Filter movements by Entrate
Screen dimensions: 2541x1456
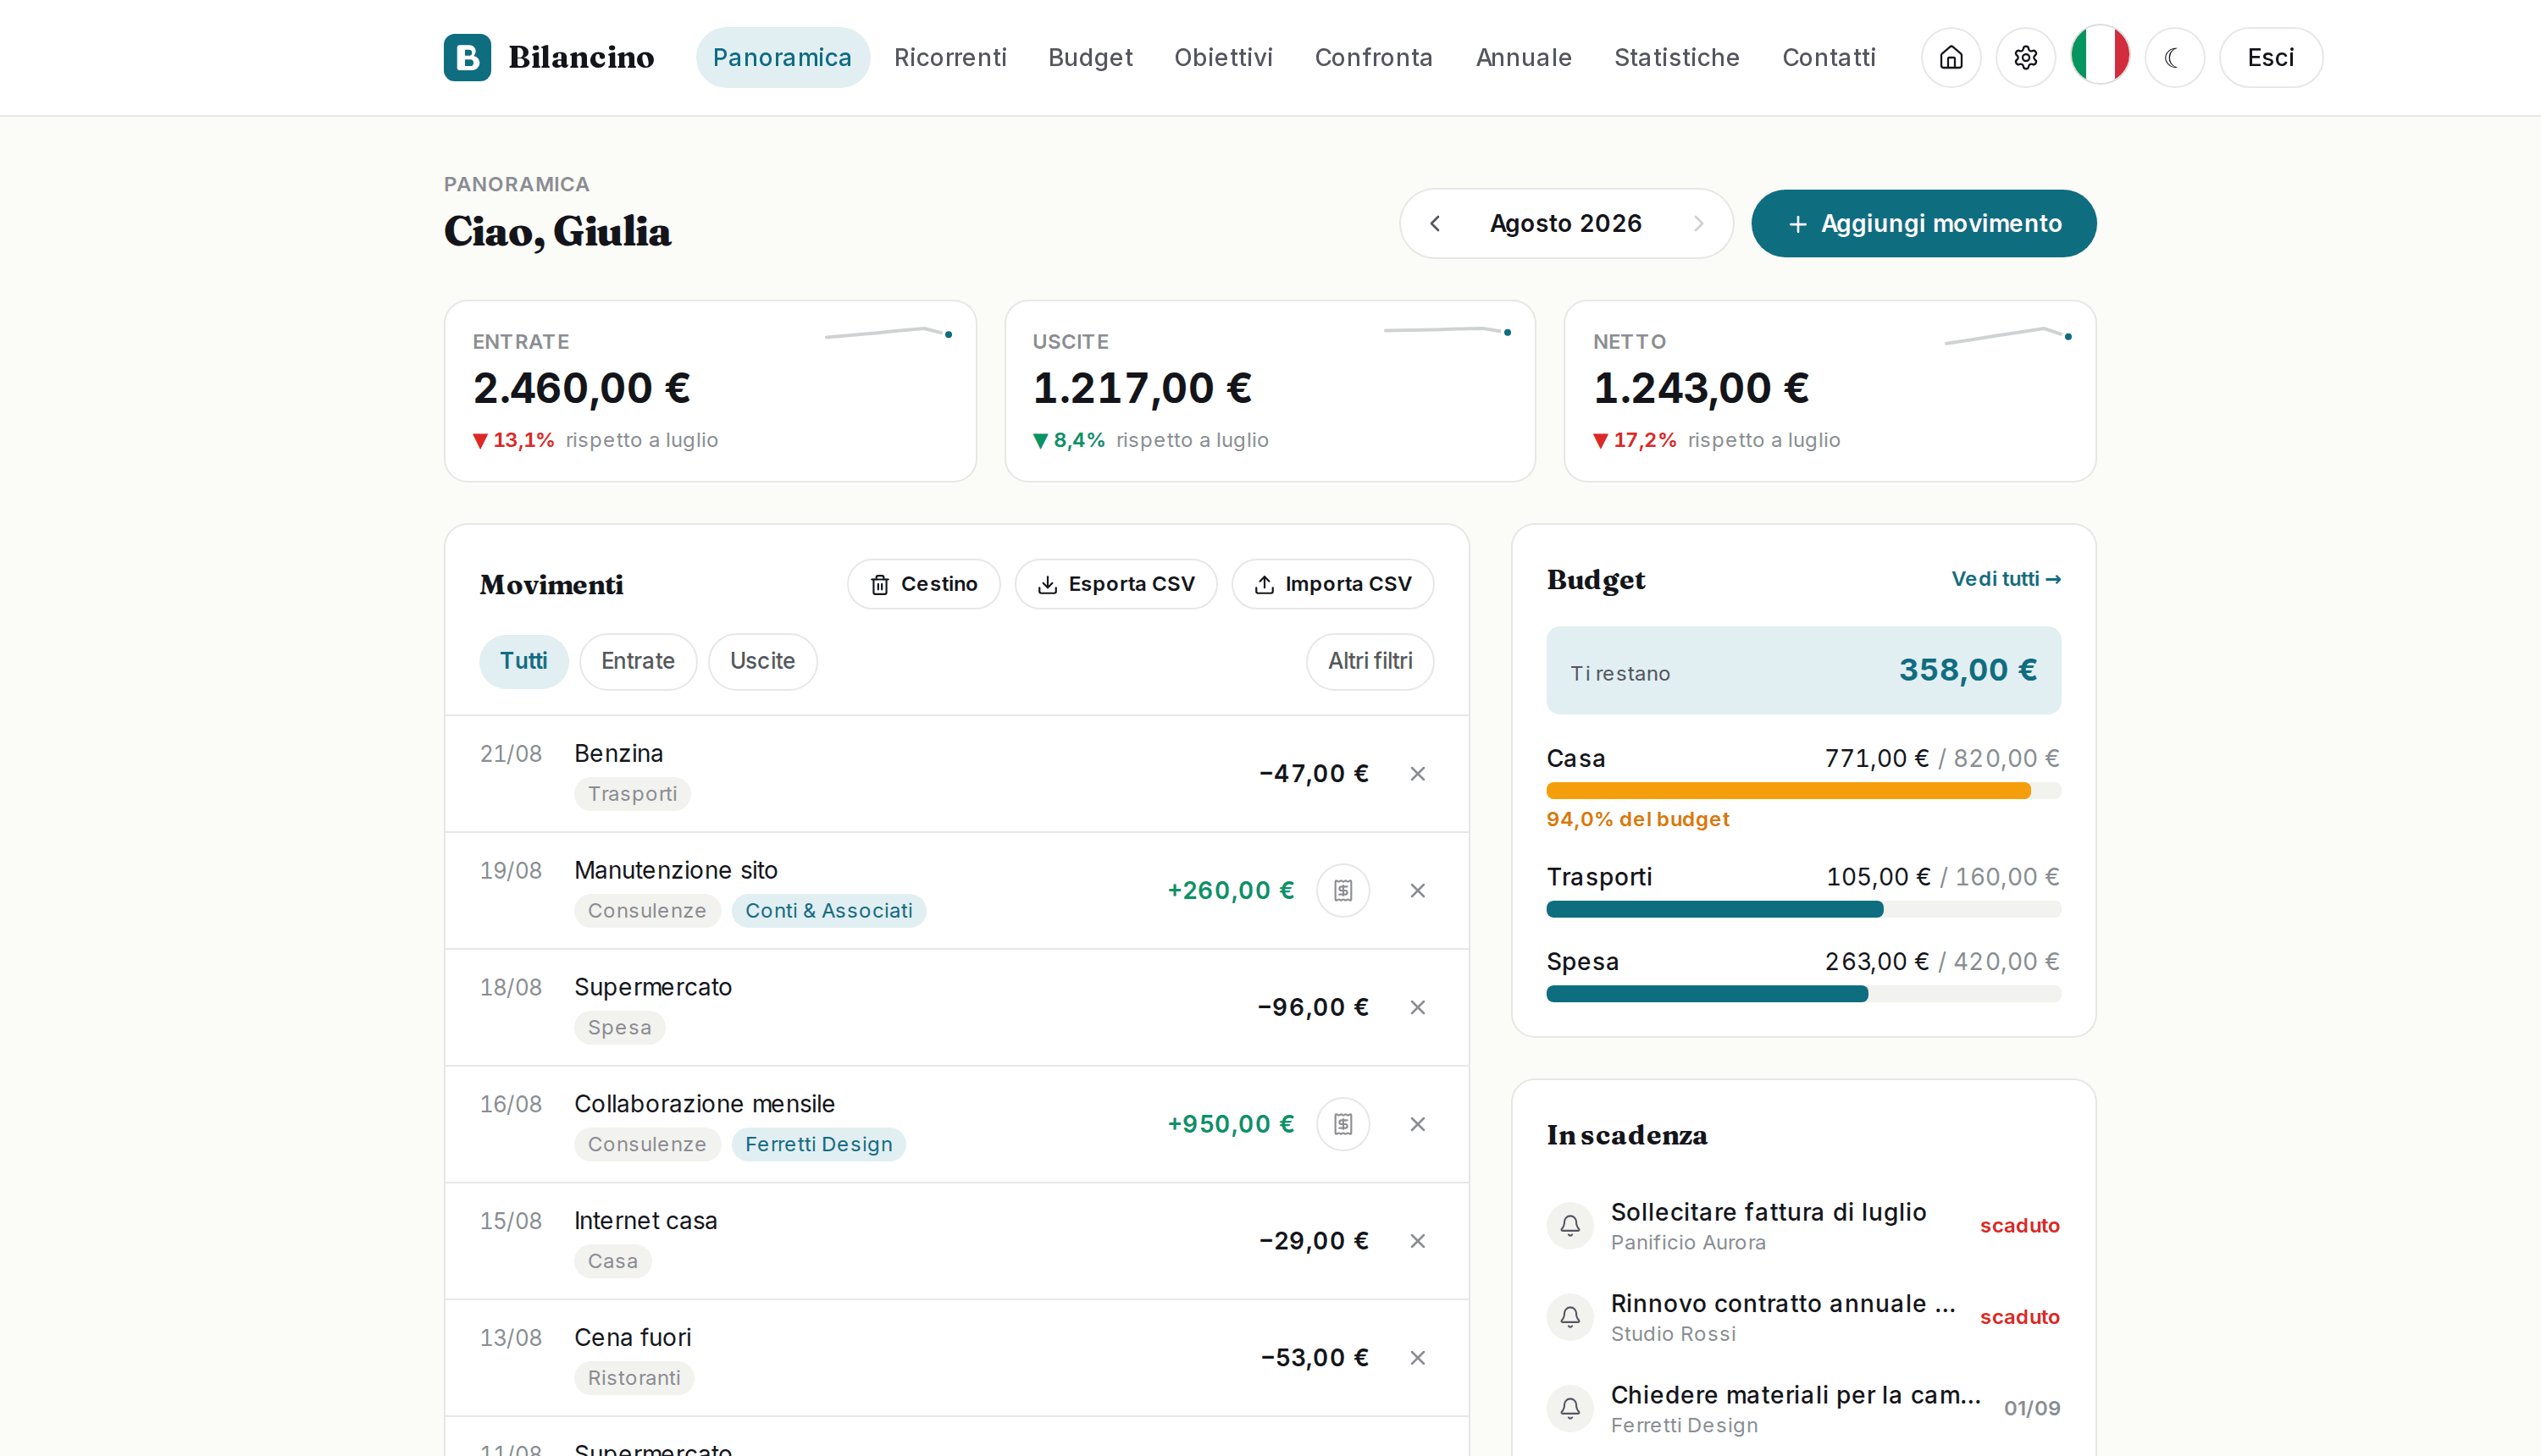639,661
